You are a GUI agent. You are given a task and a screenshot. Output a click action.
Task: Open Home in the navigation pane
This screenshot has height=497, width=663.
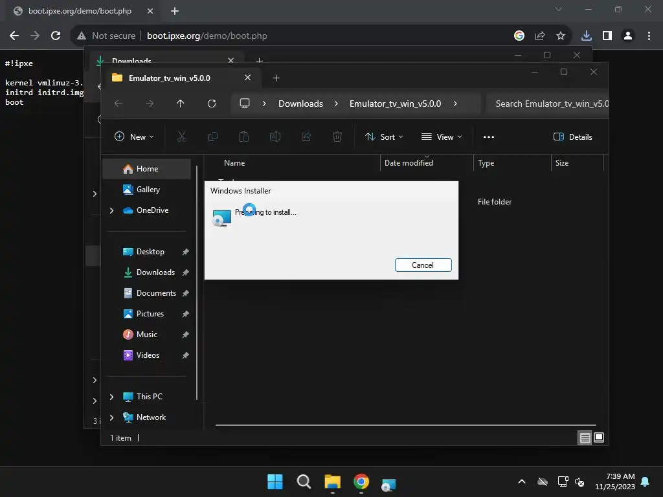tap(147, 169)
